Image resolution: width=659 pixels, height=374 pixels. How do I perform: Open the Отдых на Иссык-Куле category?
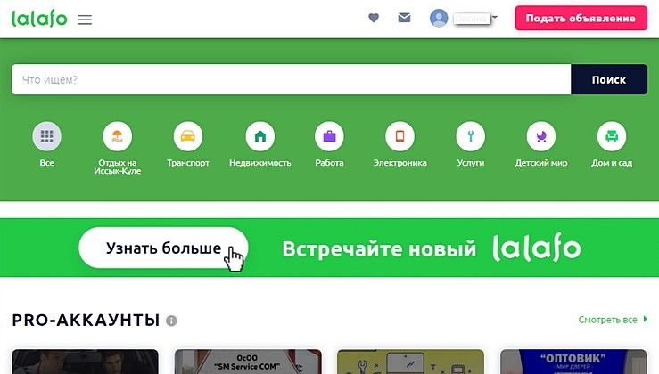pyautogui.click(x=117, y=136)
